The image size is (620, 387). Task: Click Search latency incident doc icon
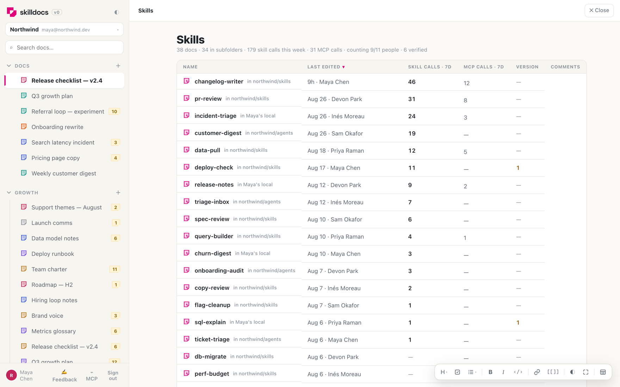24,142
